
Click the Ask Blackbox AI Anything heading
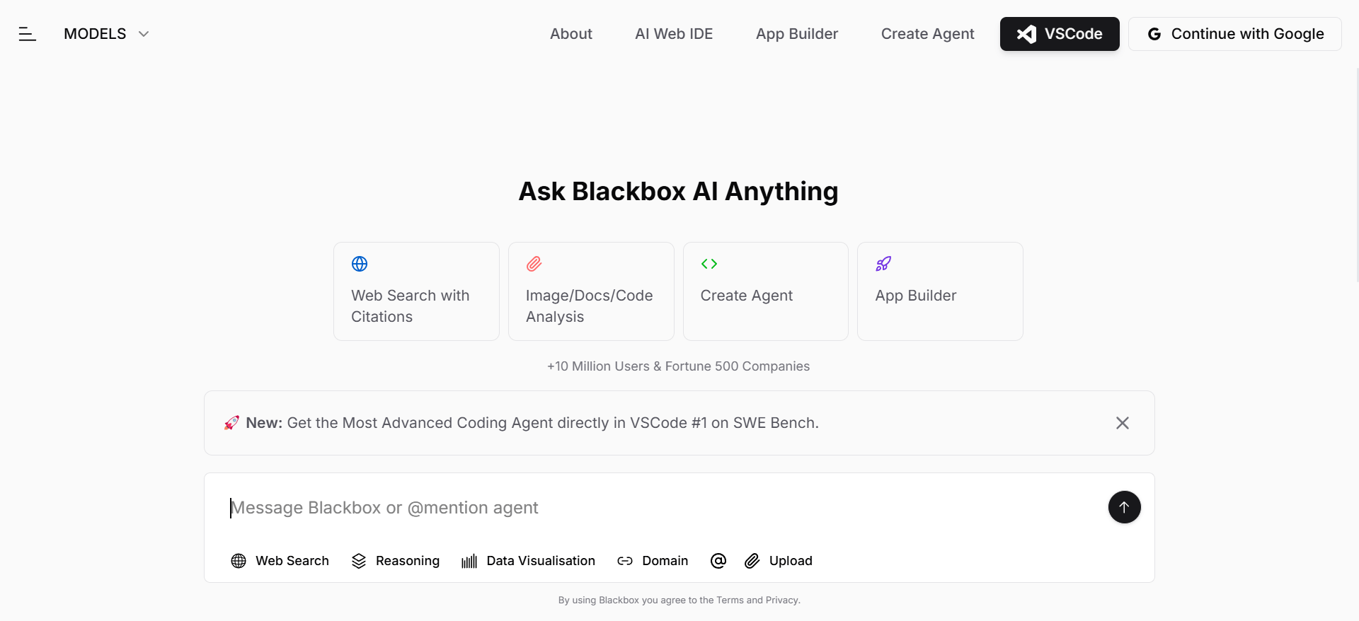click(678, 191)
